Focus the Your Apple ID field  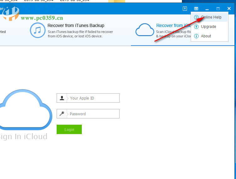click(88, 98)
